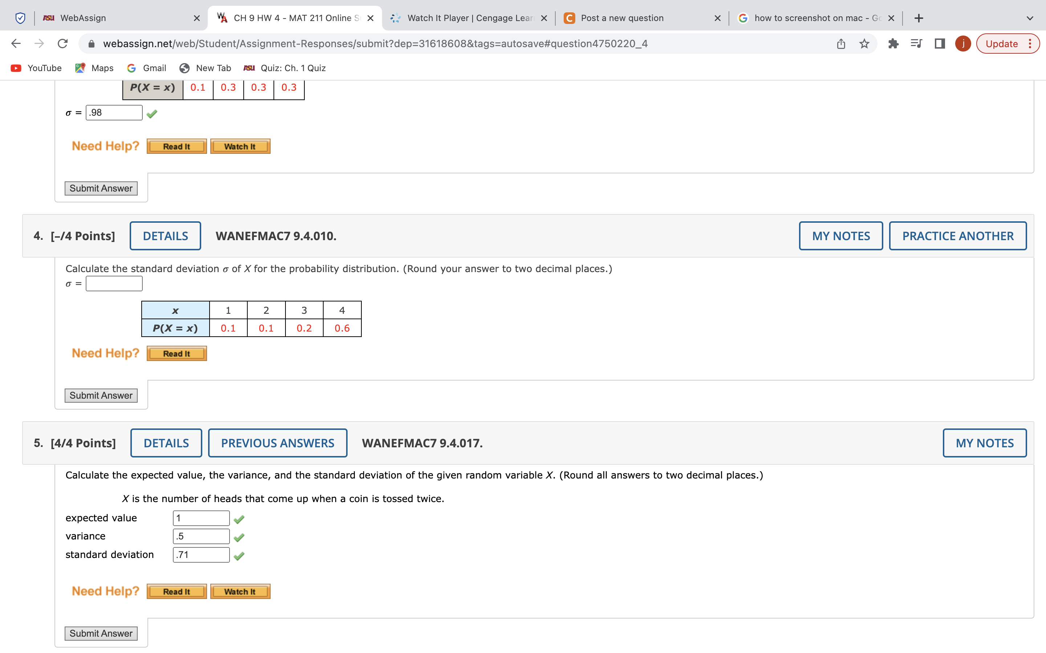Click Submit Answer for question 4

(101, 395)
